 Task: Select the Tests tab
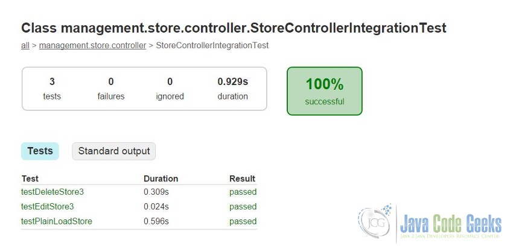click(40, 151)
